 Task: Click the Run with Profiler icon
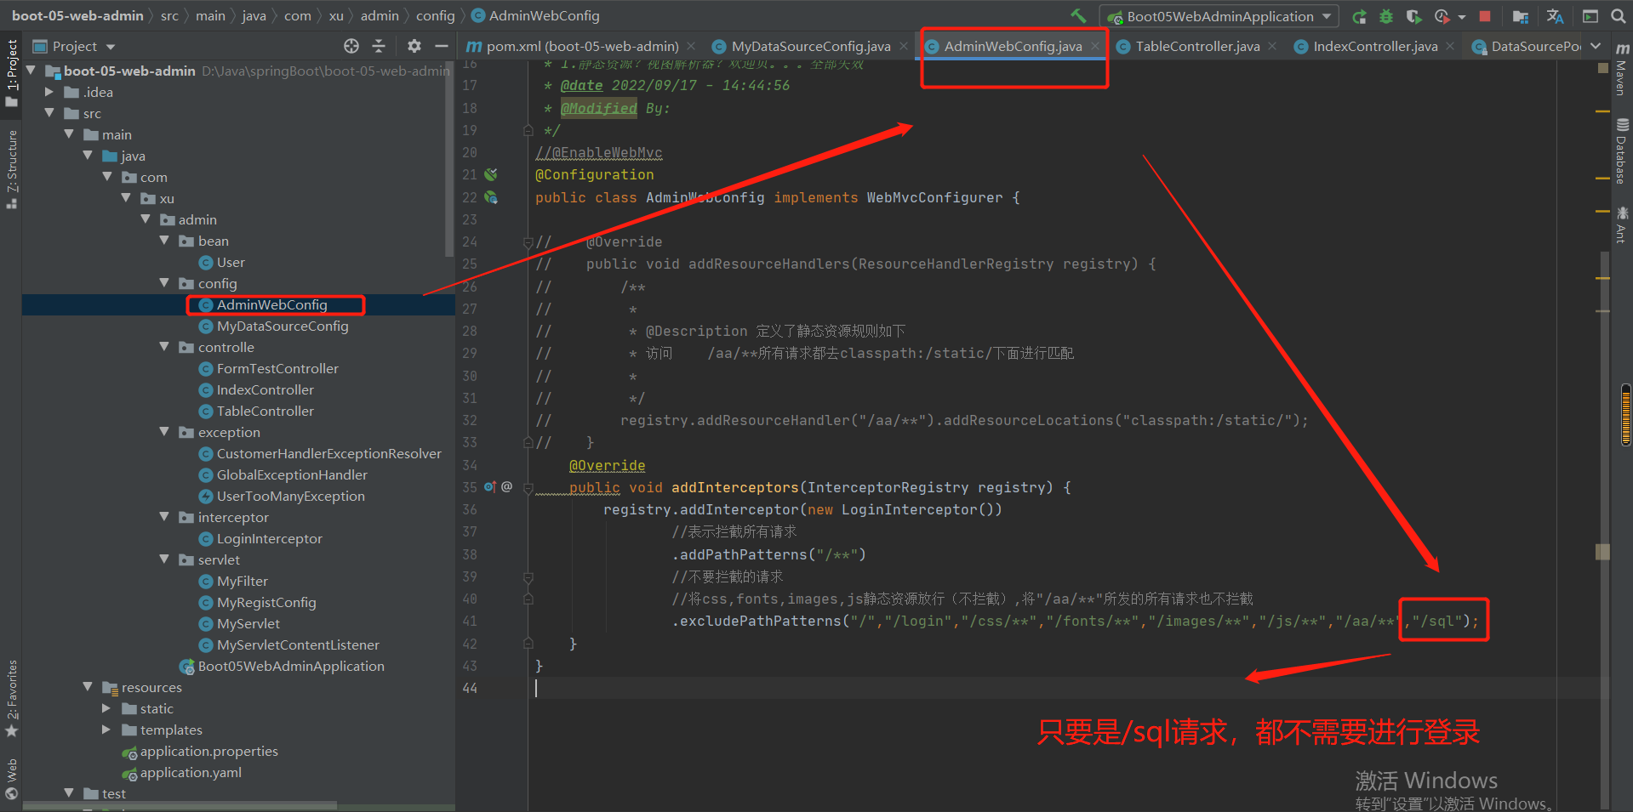pos(1442,16)
